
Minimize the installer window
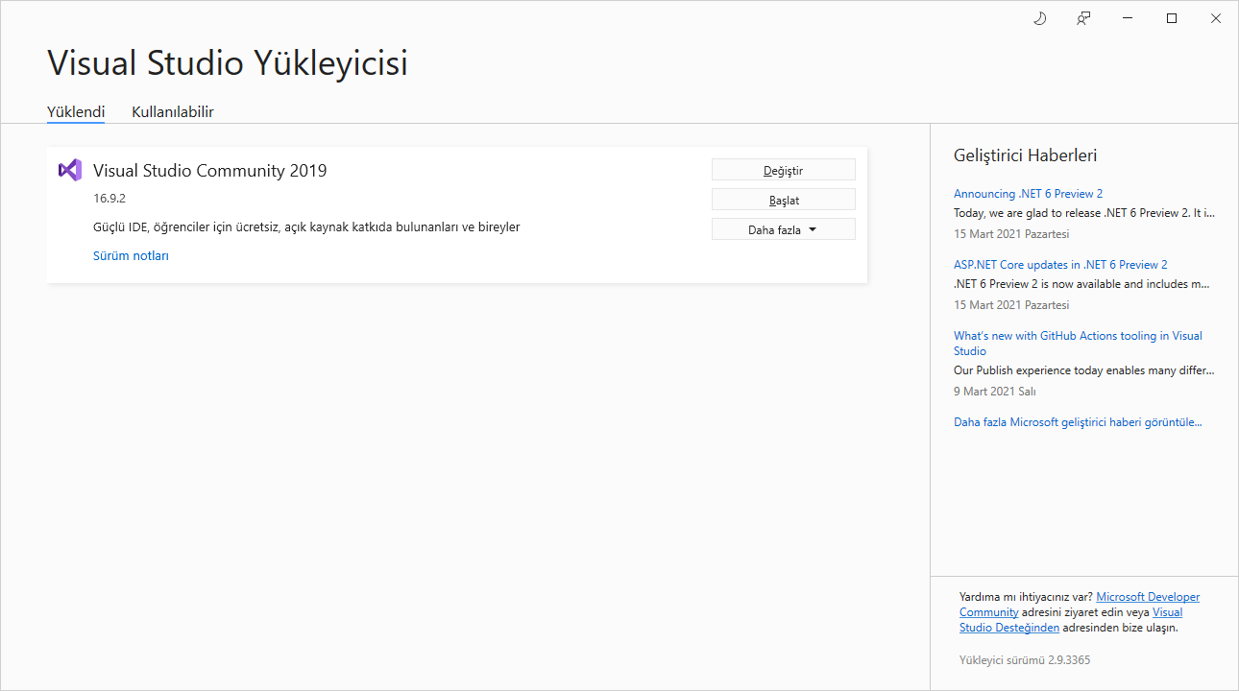click(1128, 18)
